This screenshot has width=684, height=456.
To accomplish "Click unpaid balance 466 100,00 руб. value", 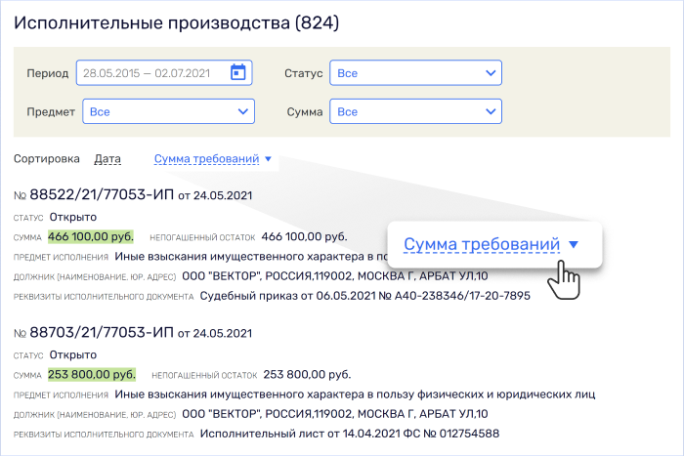I will tap(304, 236).
